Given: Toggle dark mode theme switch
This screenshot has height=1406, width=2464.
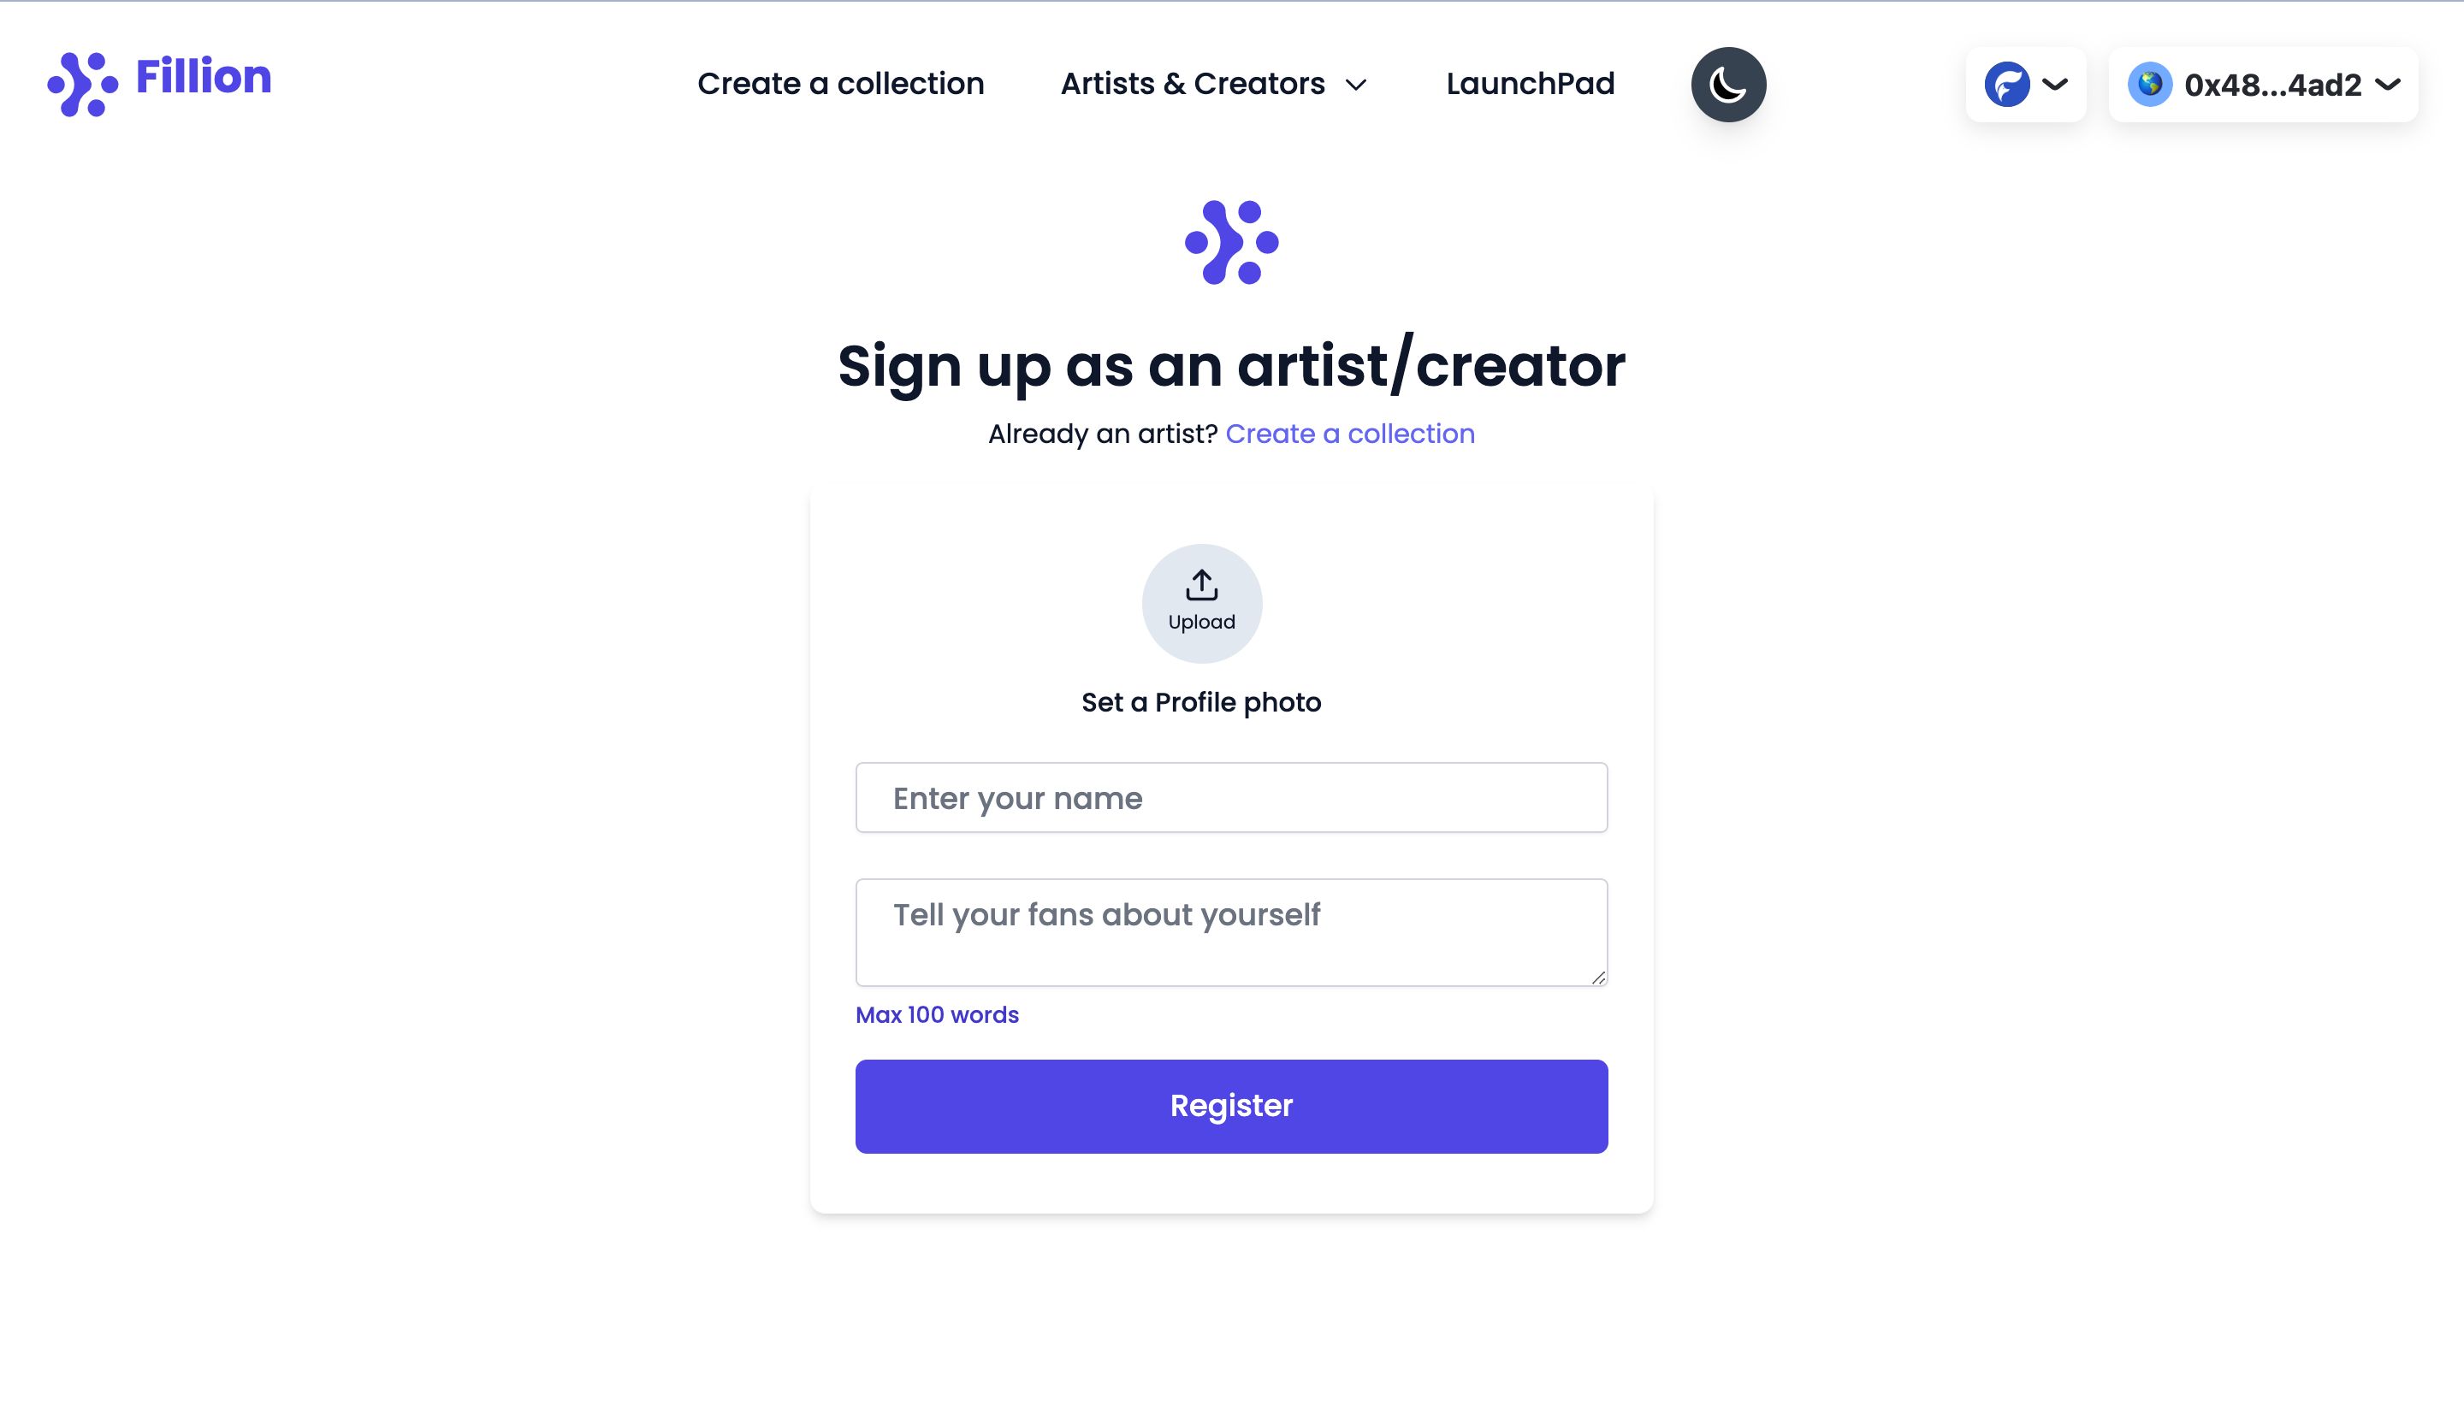Looking at the screenshot, I should 1730,85.
